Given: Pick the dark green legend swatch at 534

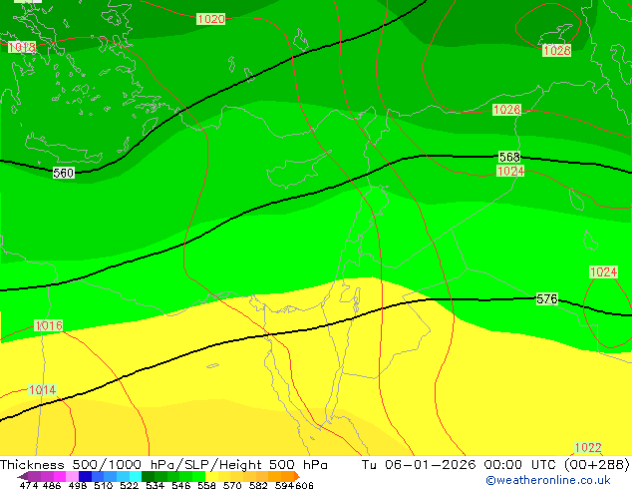Looking at the screenshot, I should click(148, 476).
